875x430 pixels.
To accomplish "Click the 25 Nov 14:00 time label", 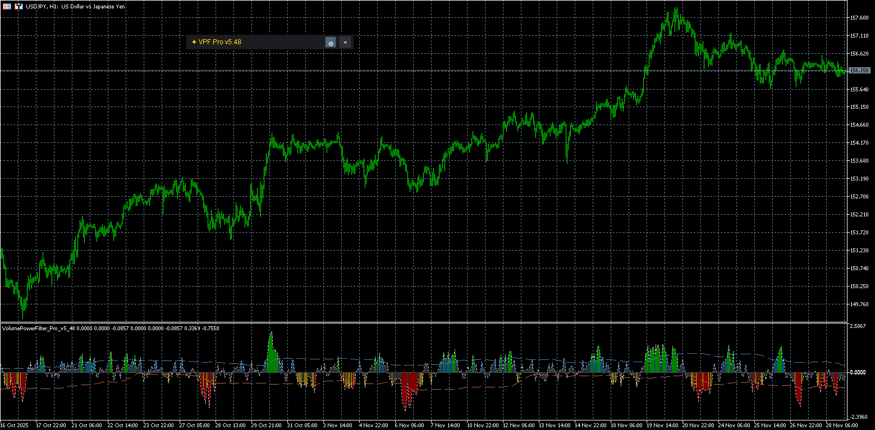I will point(769,426).
